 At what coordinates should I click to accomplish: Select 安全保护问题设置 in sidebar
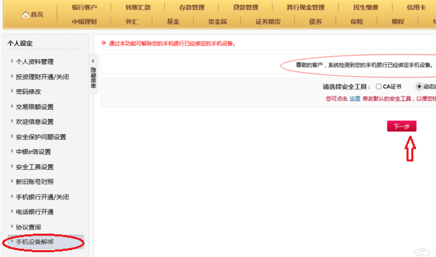pos(41,137)
